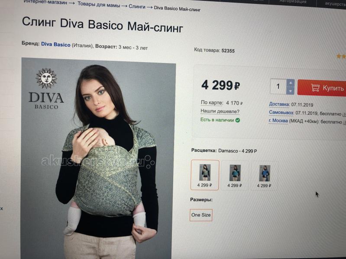Open the Diva Basico brand link
Screen dimensions: 346x259
55,44
